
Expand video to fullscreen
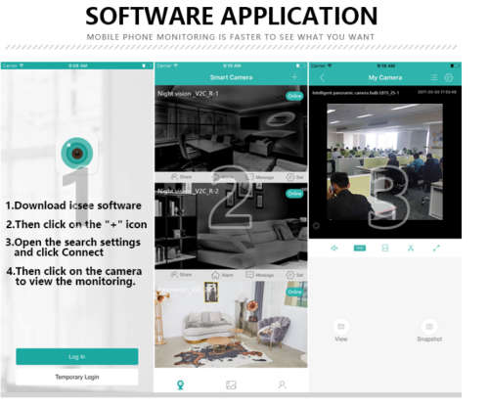pos(436,249)
